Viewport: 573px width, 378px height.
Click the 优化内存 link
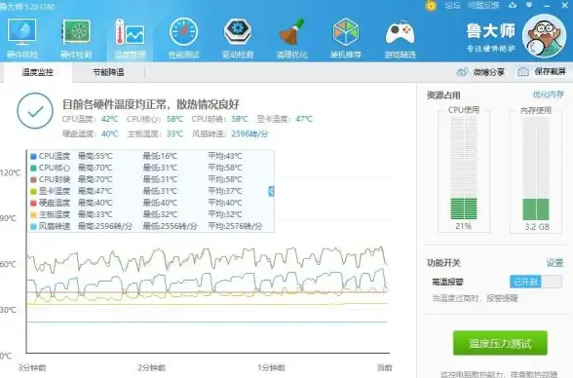pyautogui.click(x=548, y=94)
